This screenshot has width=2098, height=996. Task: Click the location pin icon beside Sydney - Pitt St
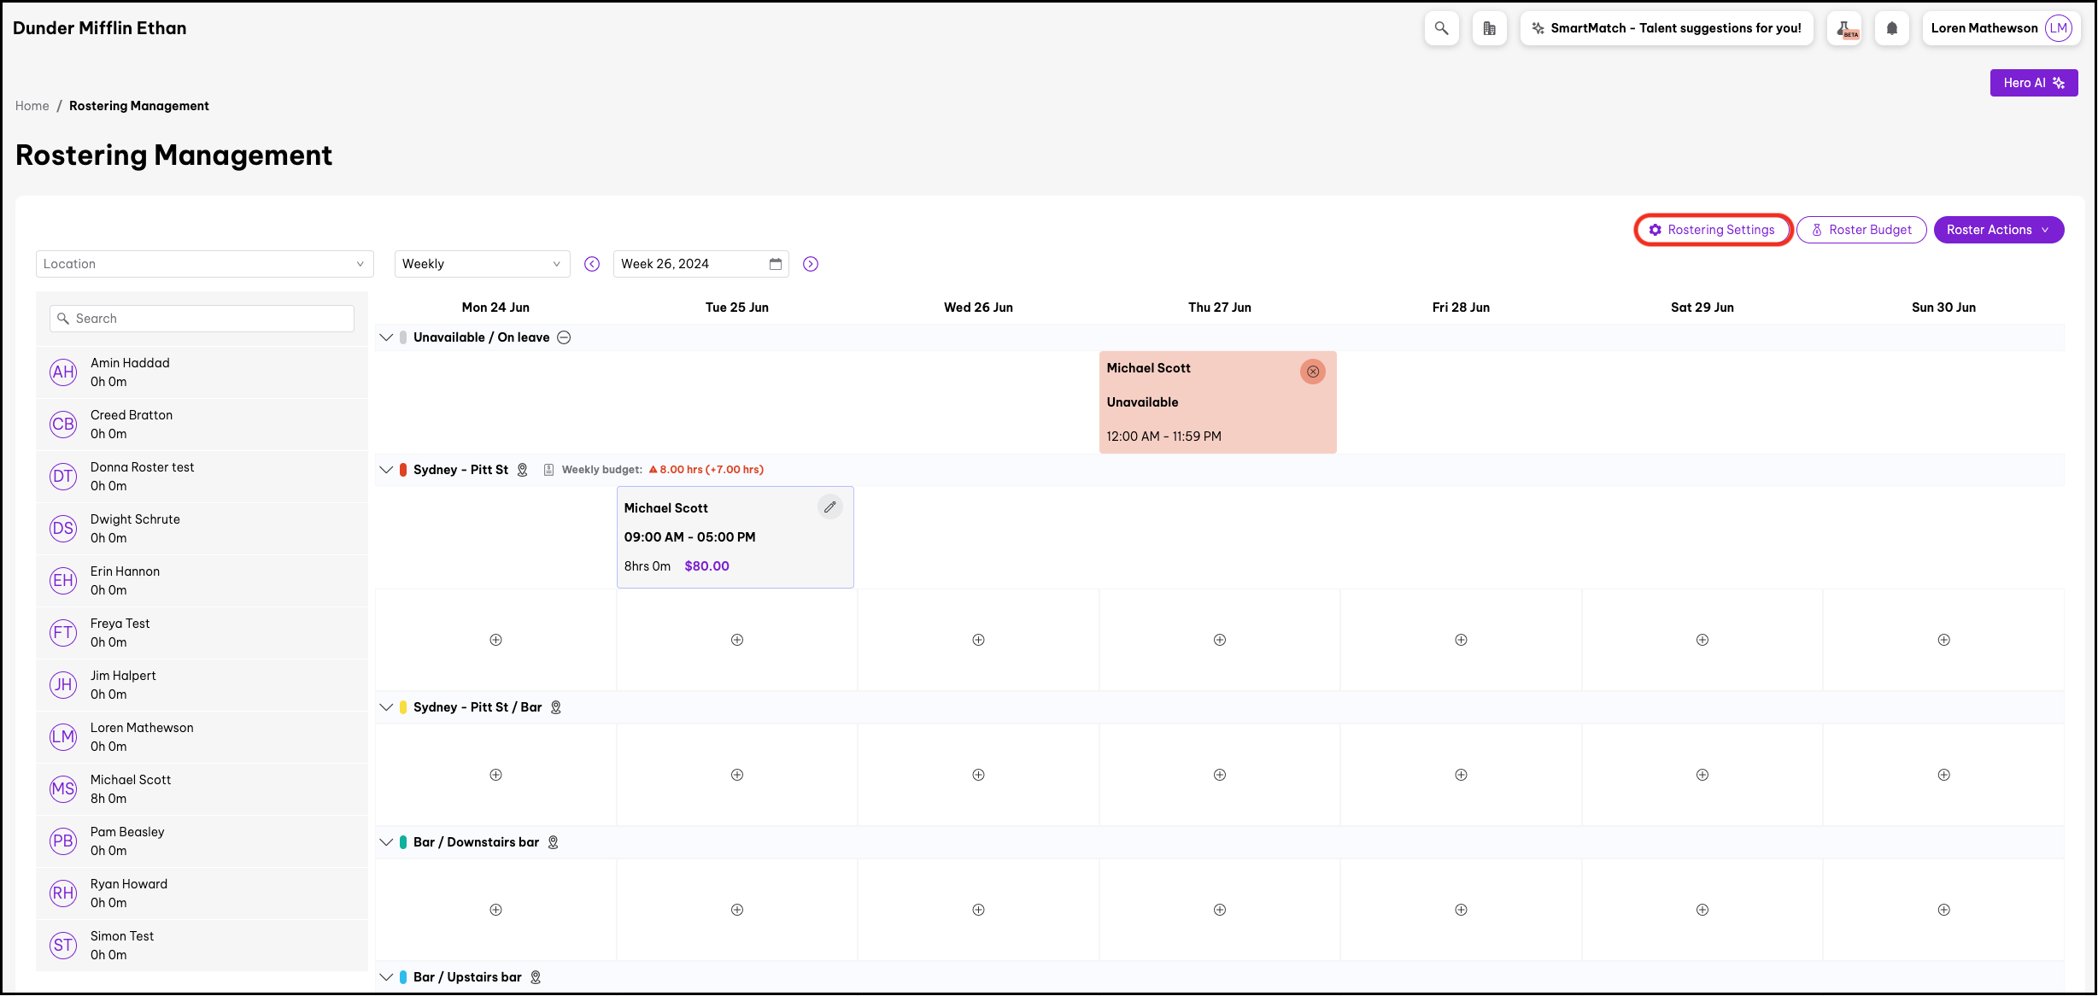[x=523, y=470]
